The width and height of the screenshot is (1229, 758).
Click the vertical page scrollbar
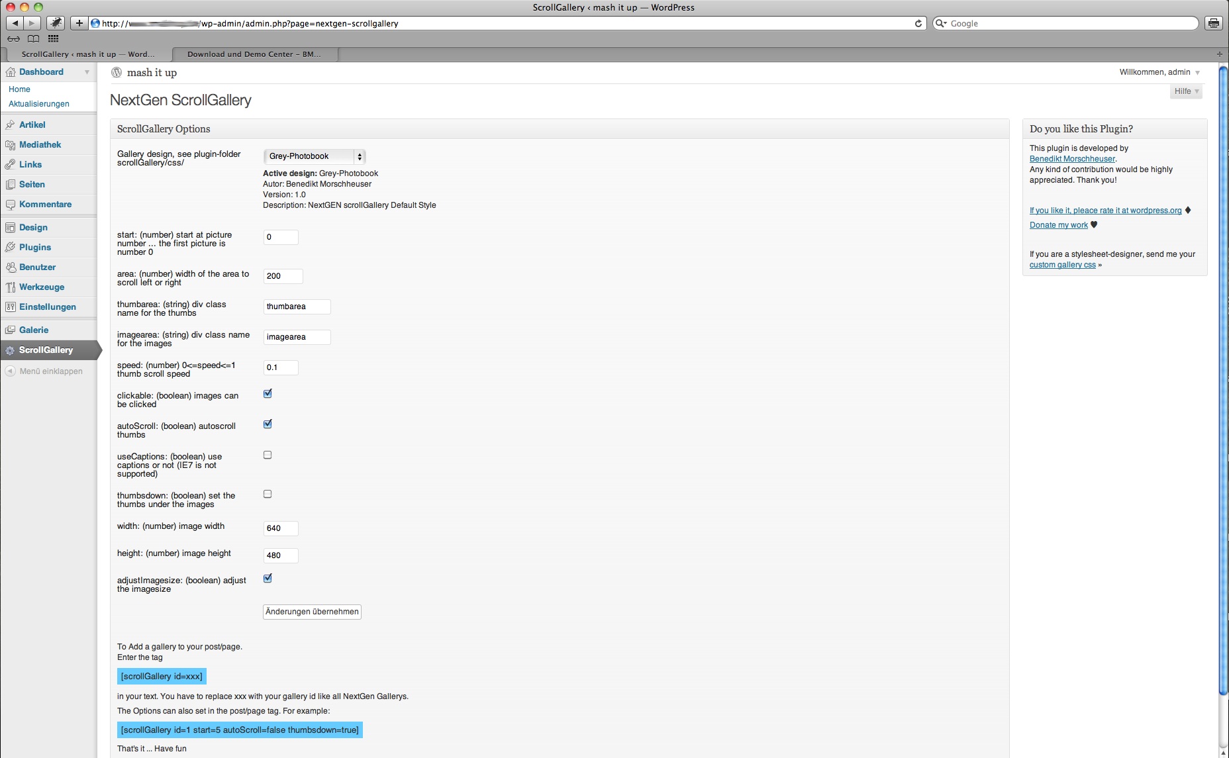[1223, 397]
